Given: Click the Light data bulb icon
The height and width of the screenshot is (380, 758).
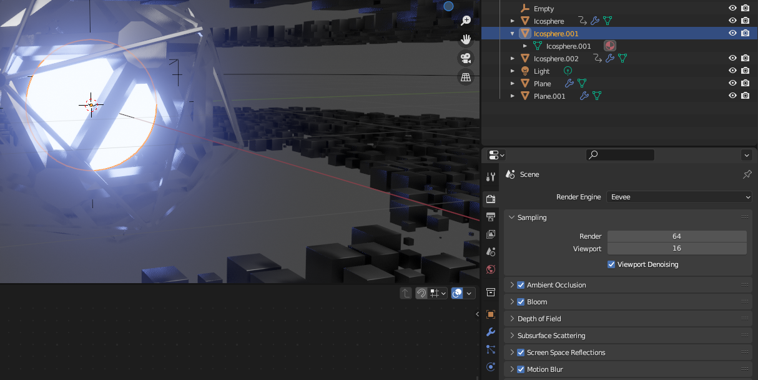Looking at the screenshot, I should pyautogui.click(x=568, y=71).
